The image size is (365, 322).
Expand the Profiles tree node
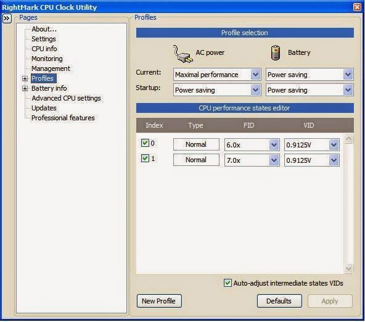pyautogui.click(x=25, y=79)
